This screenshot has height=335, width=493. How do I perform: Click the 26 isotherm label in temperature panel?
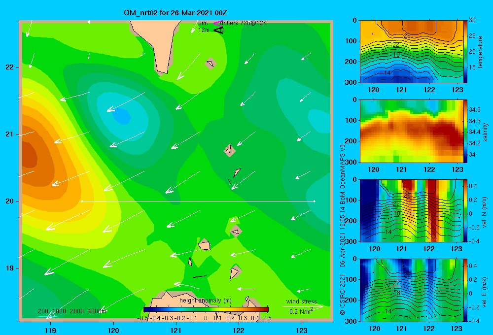[x=407, y=36]
